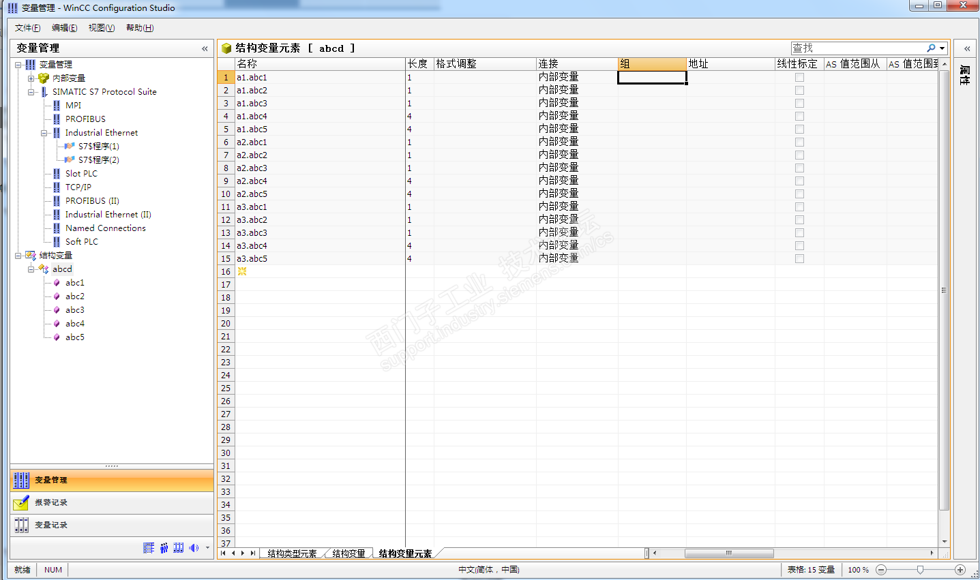
Task: Click the 变量管理 root node icon in tree
Action: (x=31, y=65)
